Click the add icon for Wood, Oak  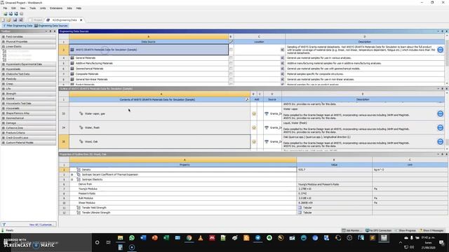[x=254, y=141]
